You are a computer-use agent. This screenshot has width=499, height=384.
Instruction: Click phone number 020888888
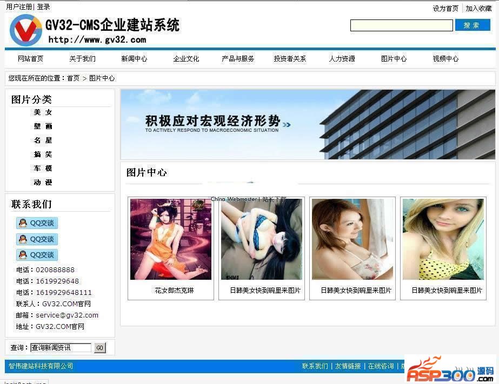[55, 270]
